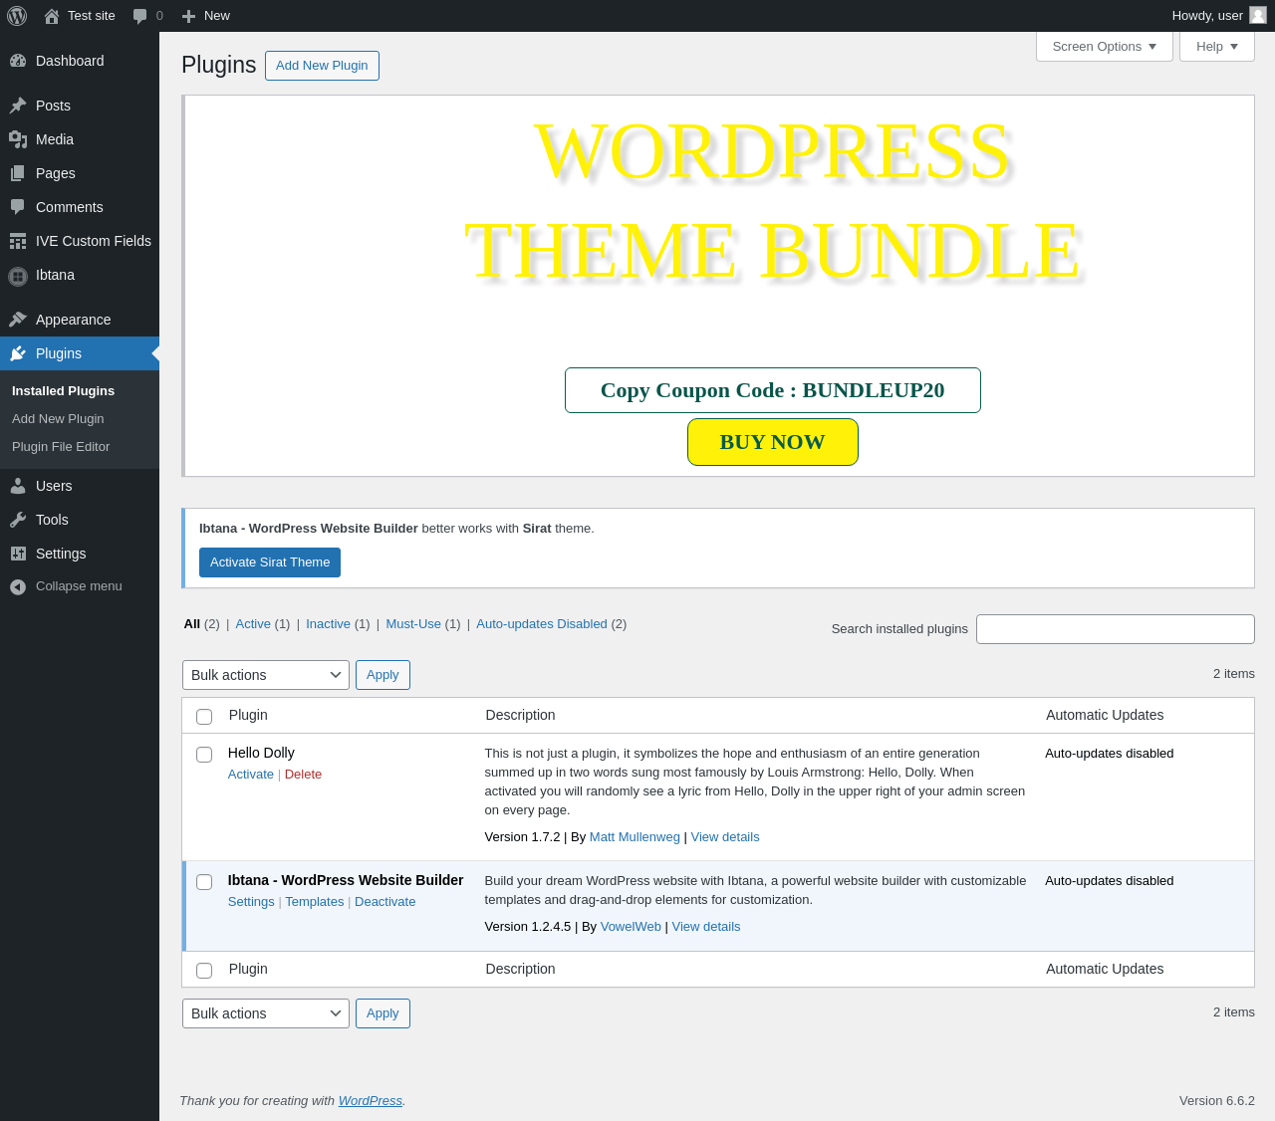The image size is (1275, 1121).
Task: Open the Howdy, user account menu
Action: tap(1218, 16)
